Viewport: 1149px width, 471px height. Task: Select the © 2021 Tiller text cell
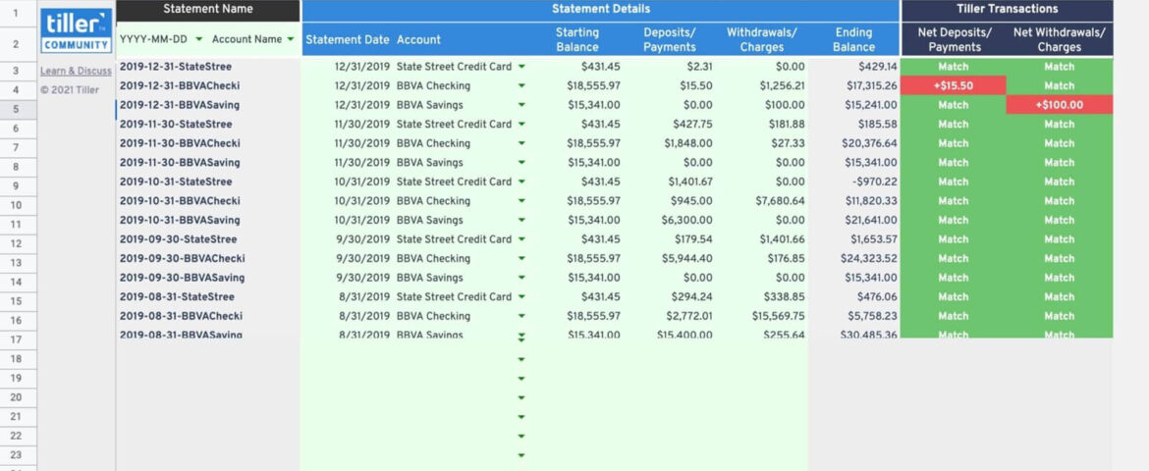click(x=70, y=90)
